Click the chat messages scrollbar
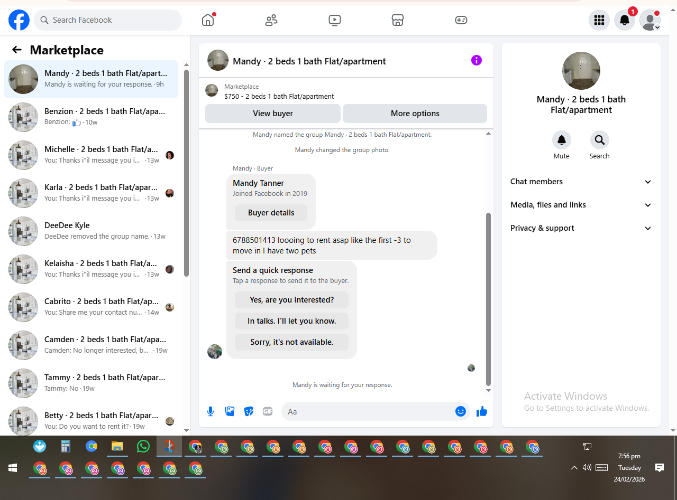 pyautogui.click(x=488, y=299)
